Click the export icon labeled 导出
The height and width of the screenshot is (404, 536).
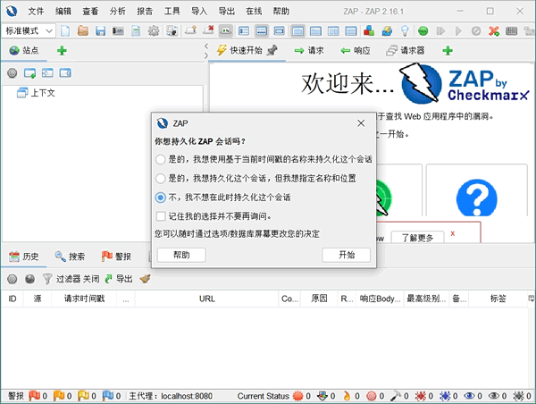(119, 279)
